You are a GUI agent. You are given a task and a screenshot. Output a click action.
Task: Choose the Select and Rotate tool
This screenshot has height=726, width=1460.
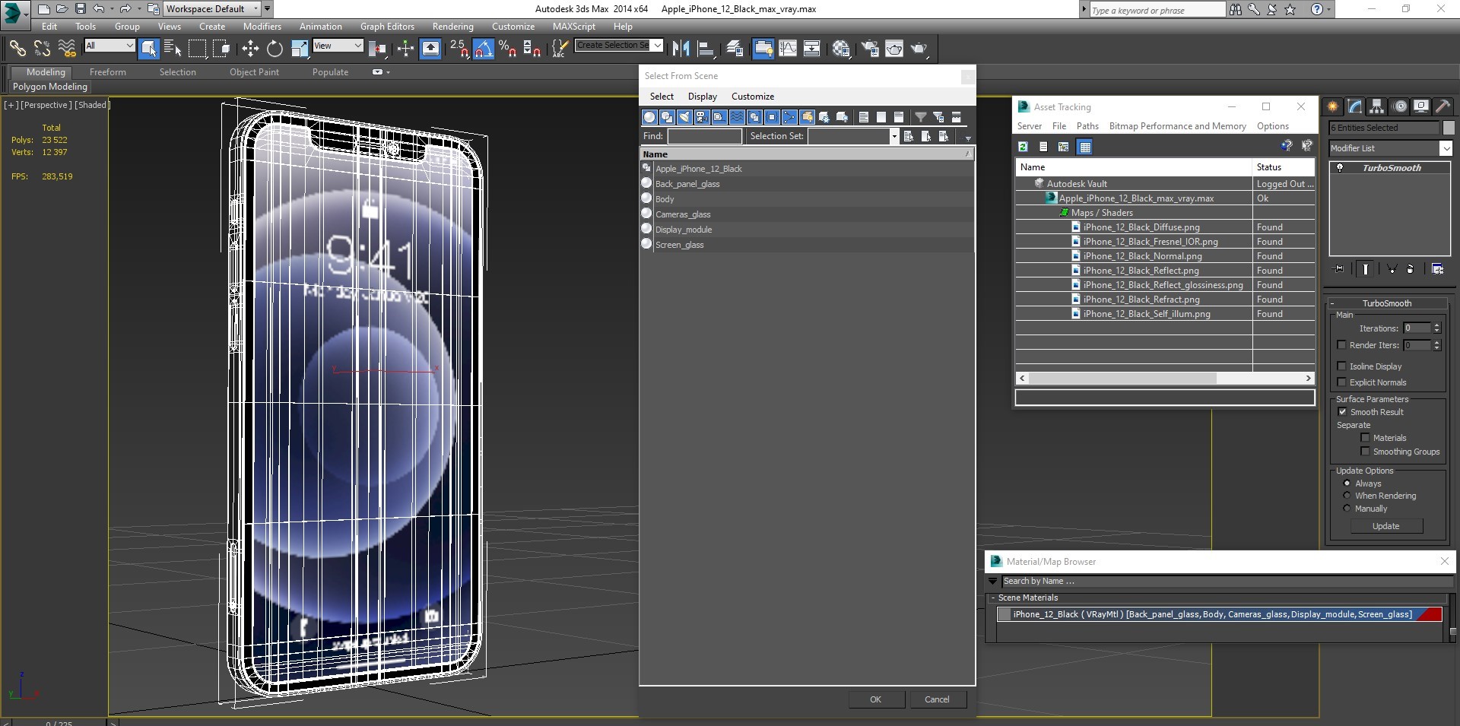[x=275, y=49]
